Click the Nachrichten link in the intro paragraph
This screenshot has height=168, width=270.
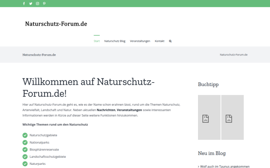tap(106, 110)
